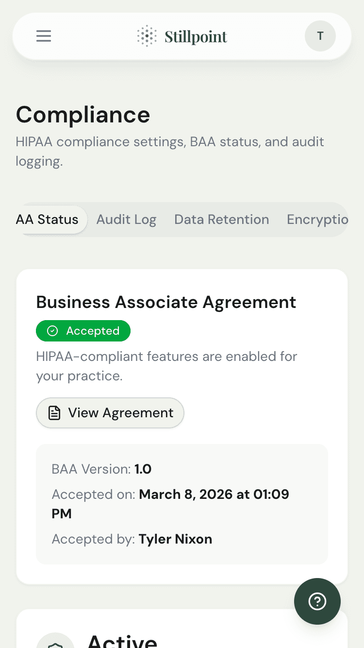Switch to the Audit Log tab
The width and height of the screenshot is (364, 648).
(x=126, y=220)
